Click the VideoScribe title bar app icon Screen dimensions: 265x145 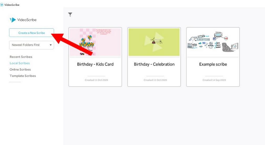click(2, 5)
